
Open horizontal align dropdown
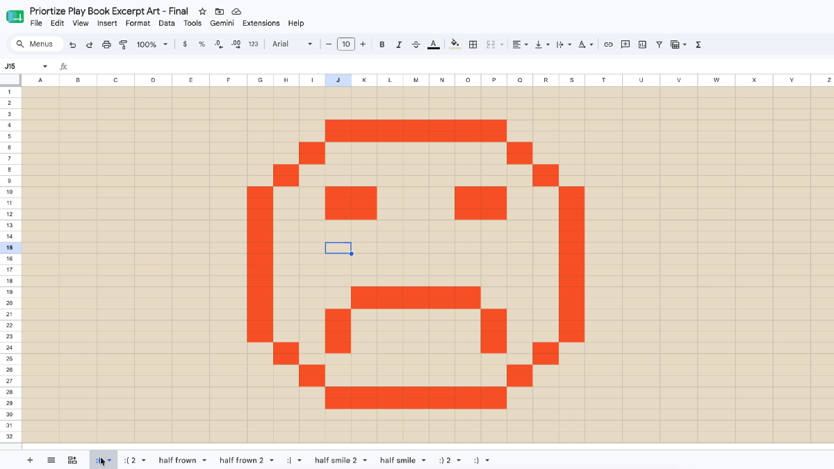(x=520, y=44)
